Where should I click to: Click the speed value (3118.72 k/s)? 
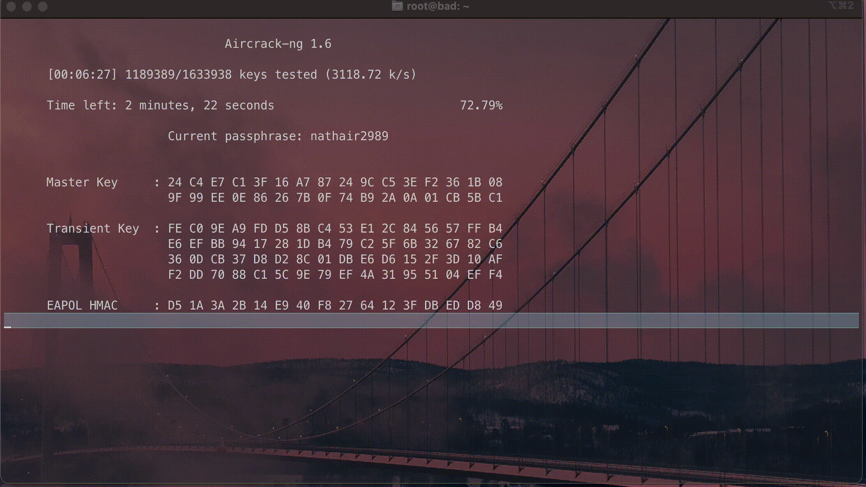(371, 74)
